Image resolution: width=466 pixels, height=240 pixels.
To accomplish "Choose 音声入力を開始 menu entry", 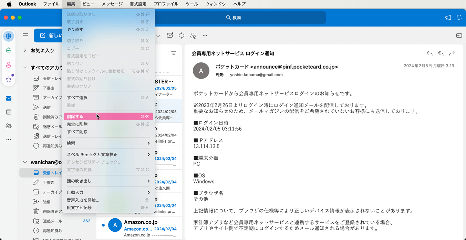I will 108,200.
